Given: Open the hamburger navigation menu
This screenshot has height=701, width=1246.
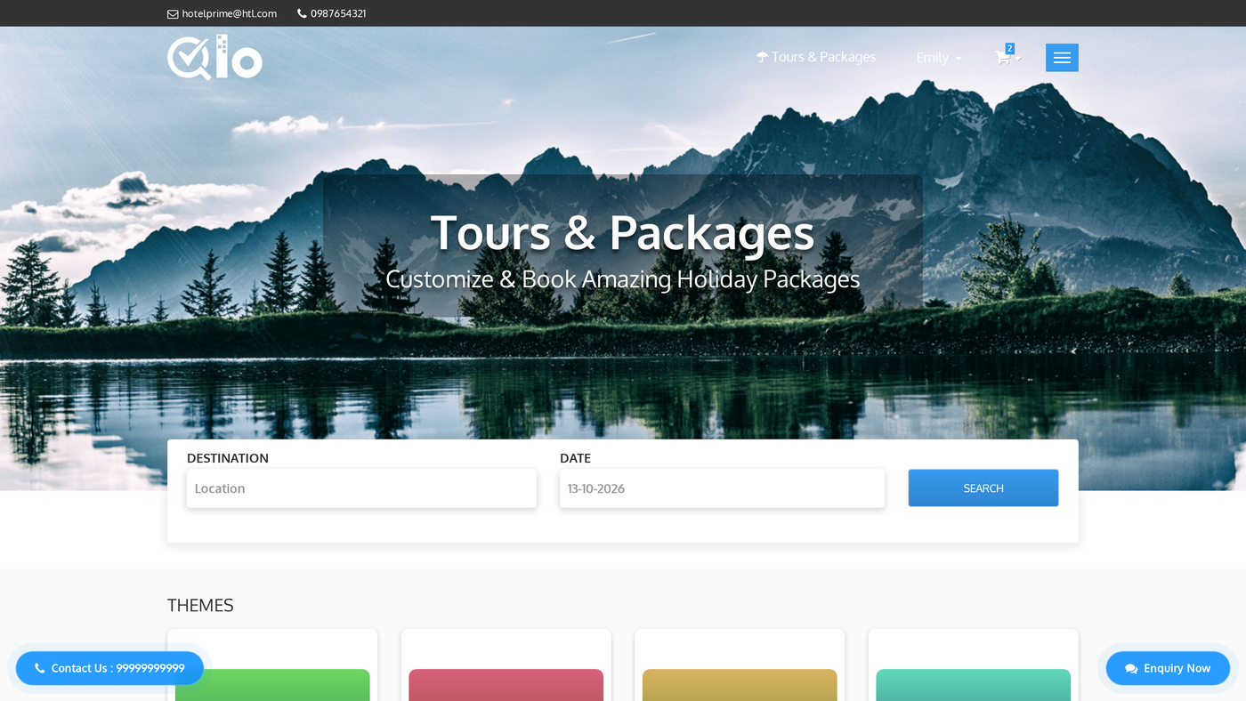Looking at the screenshot, I should point(1062,58).
